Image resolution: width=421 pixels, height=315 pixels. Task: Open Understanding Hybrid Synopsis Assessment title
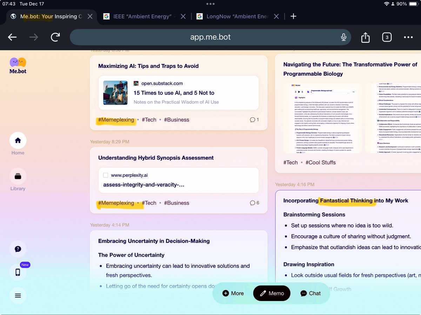pyautogui.click(x=156, y=158)
